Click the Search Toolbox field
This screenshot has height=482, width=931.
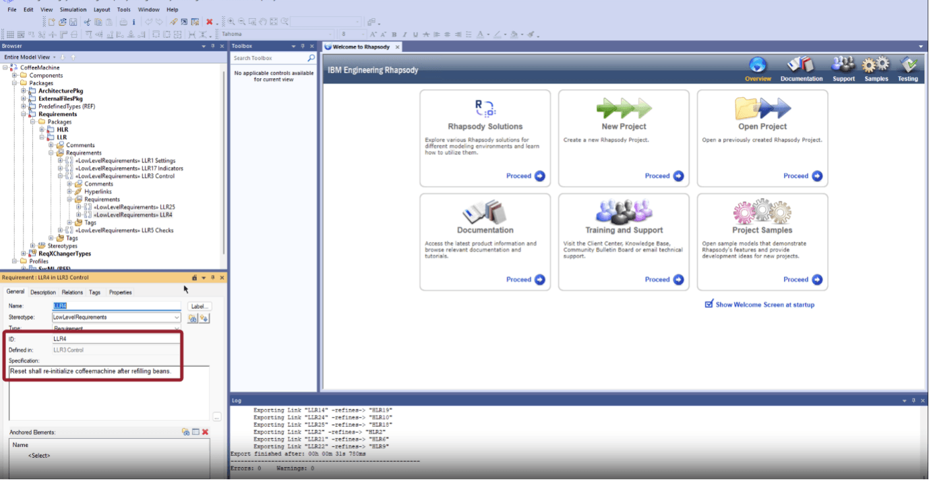[269, 59]
